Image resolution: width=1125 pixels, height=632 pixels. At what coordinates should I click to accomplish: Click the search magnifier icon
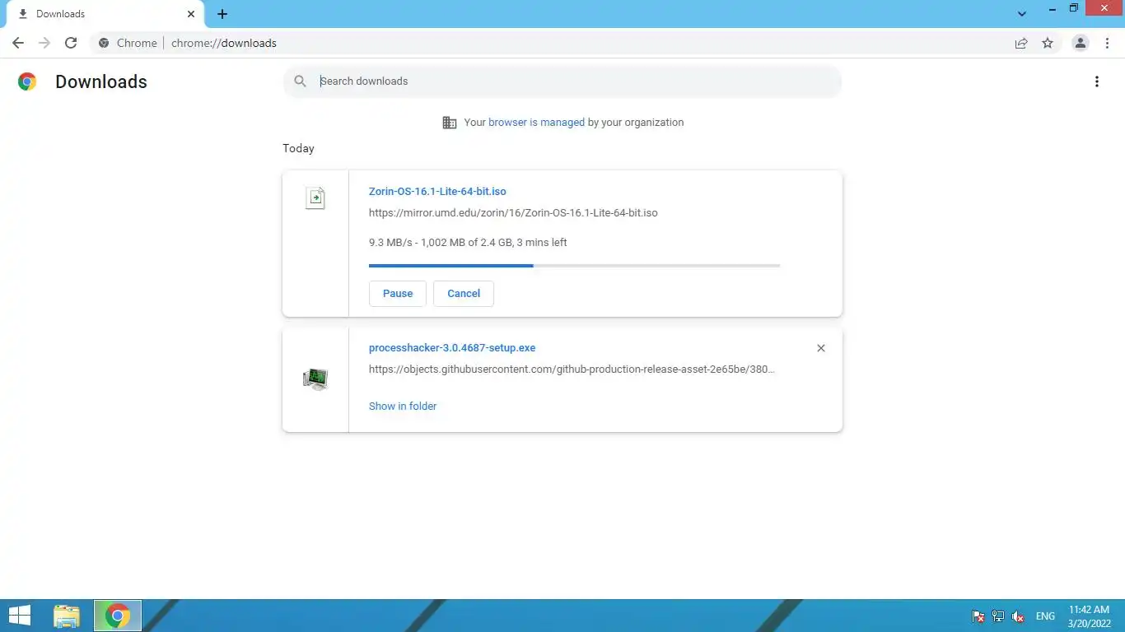click(301, 81)
